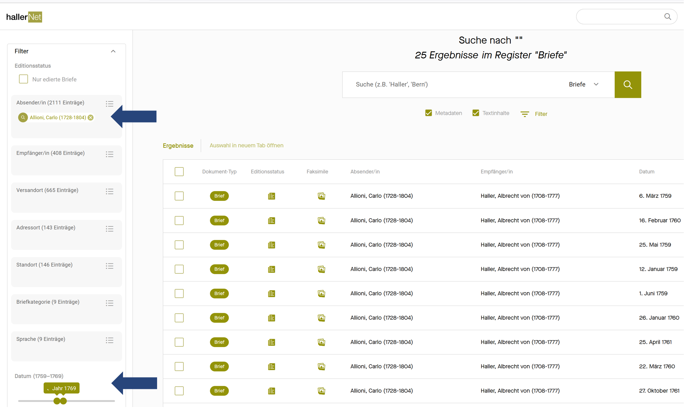Click recipient Haller in 27. Oktober 1761 row
The width and height of the screenshot is (685, 410).
click(x=520, y=391)
